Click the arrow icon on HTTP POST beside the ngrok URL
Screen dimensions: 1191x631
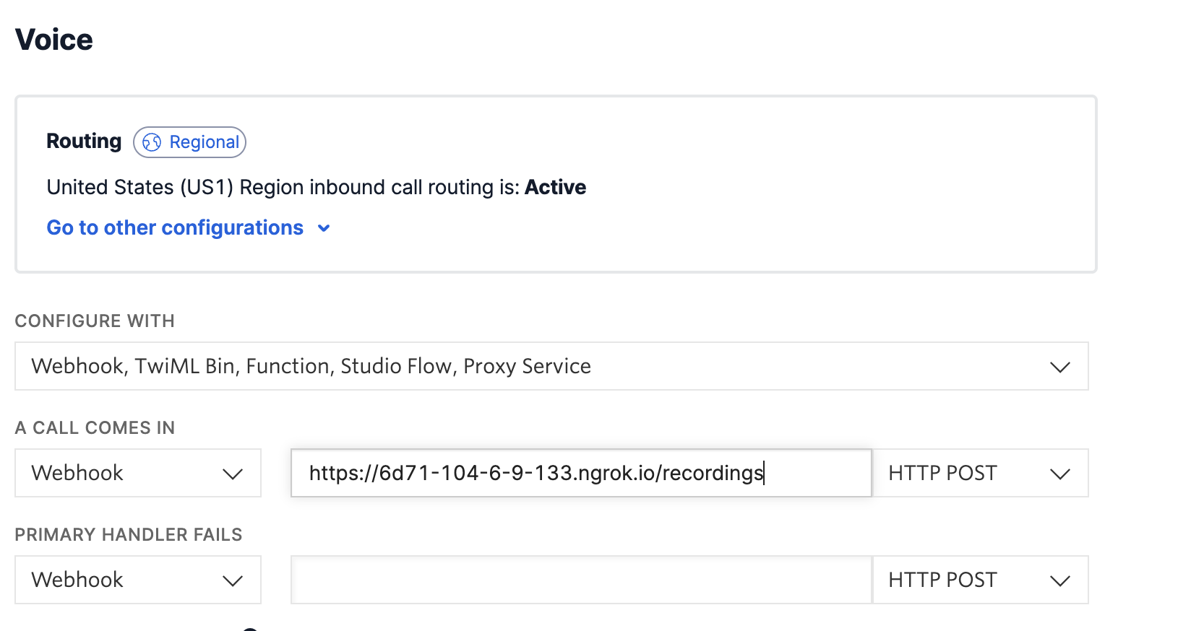[x=1059, y=474]
